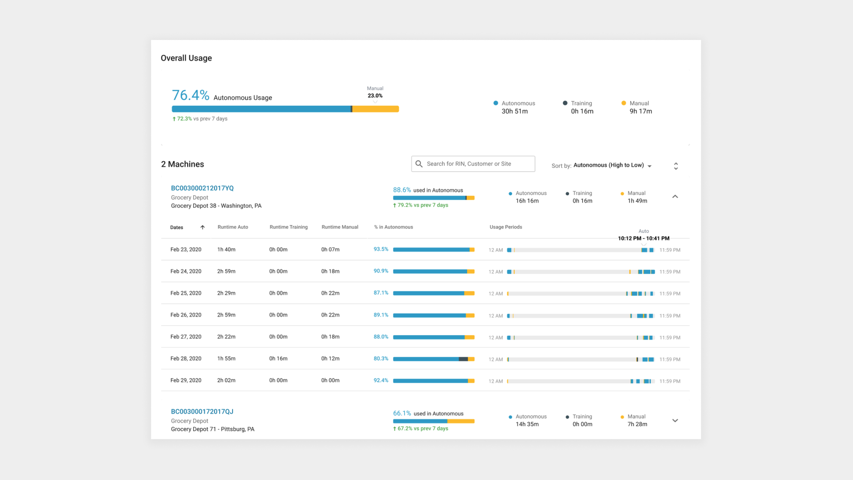This screenshot has height=480, width=853.
Task: Open machine BC003000172017QJ link
Action: (x=203, y=411)
